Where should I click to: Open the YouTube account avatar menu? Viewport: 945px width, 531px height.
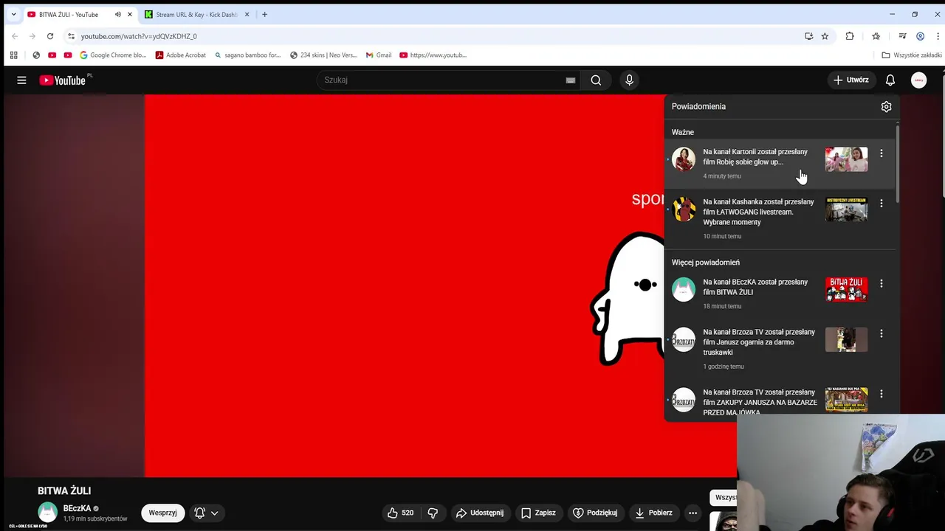pos(918,80)
